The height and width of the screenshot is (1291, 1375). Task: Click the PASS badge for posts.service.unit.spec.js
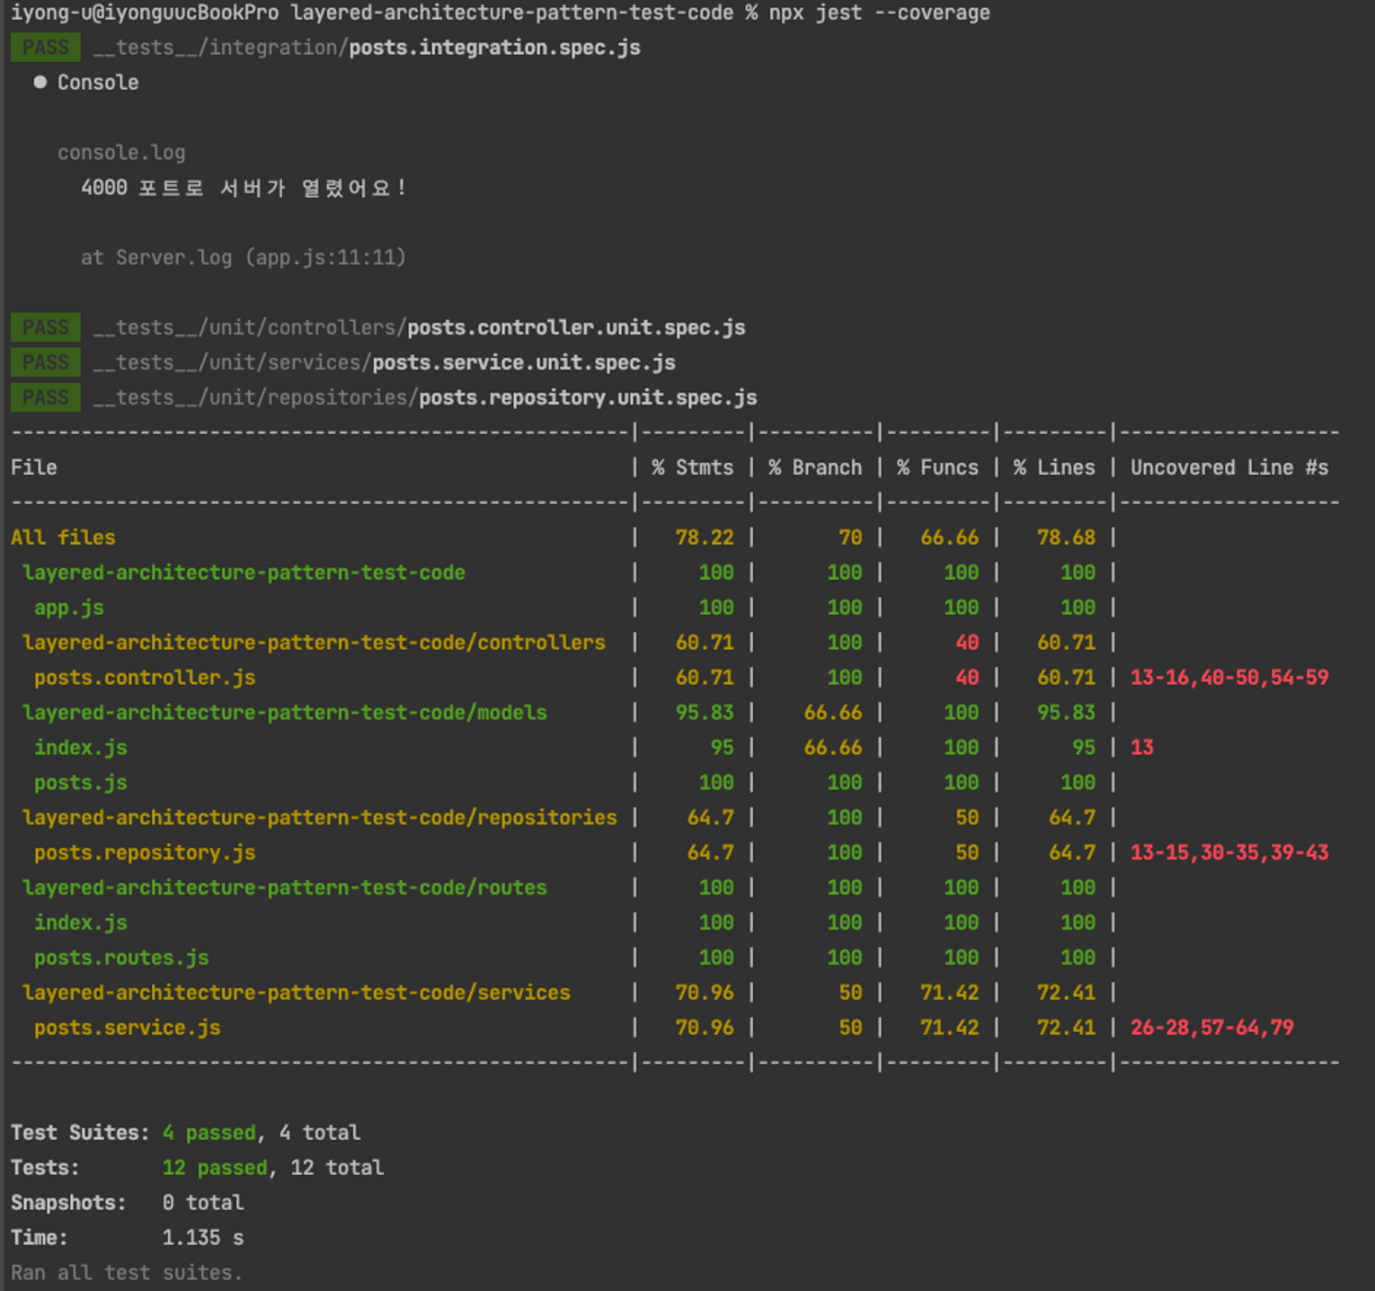point(45,362)
